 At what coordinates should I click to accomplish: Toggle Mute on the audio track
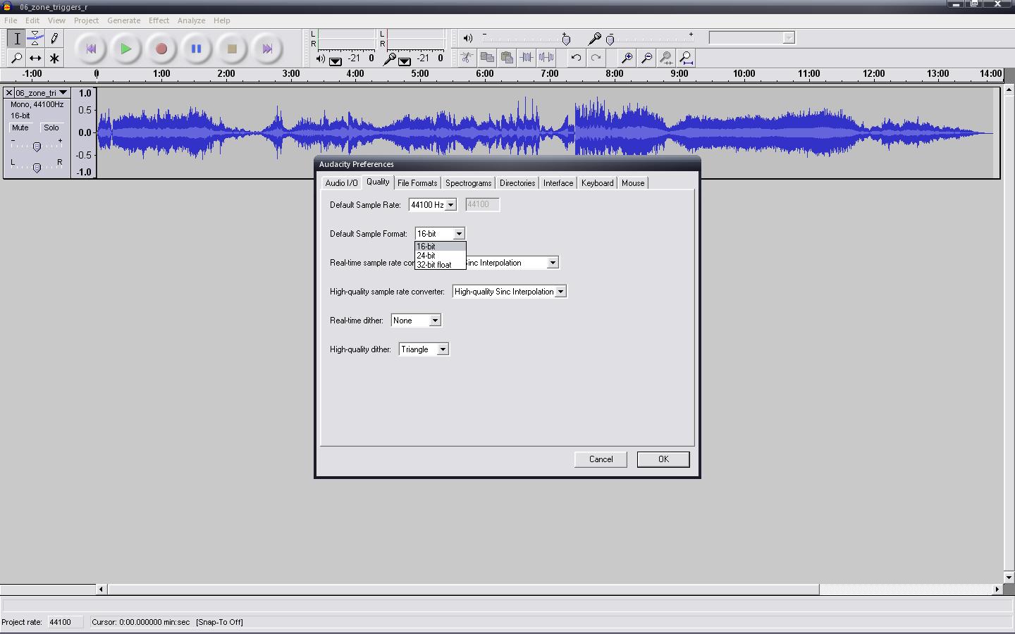pos(20,128)
